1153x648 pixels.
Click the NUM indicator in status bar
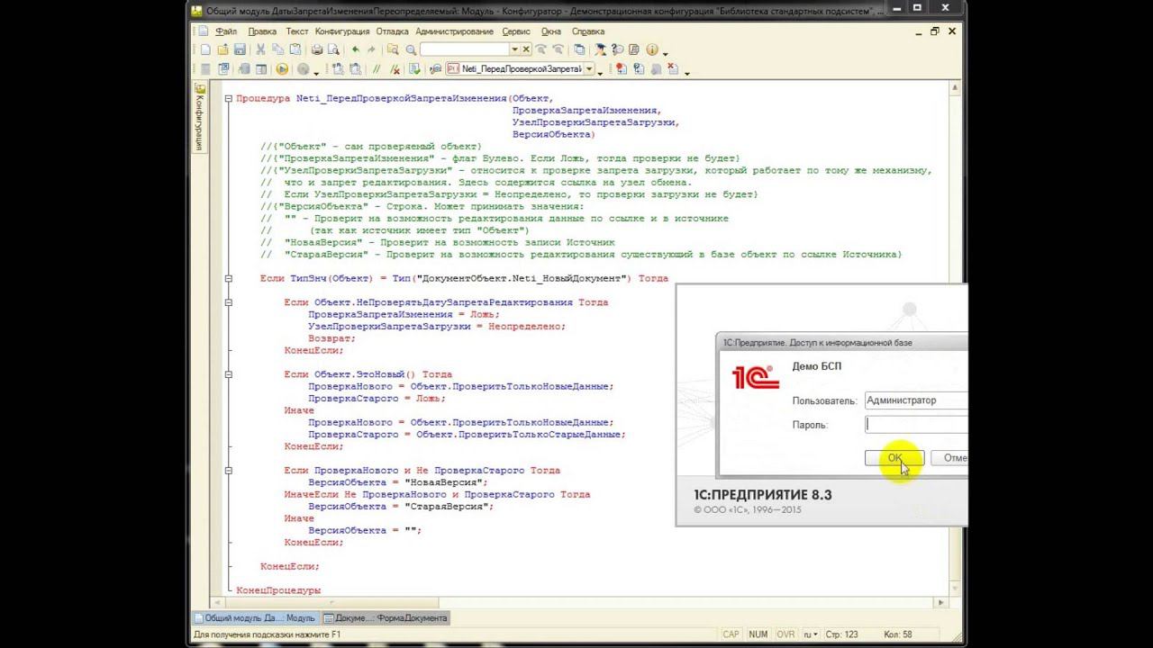point(758,634)
